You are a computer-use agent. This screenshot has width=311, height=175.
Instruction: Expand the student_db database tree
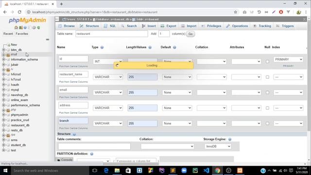tap(3, 145)
